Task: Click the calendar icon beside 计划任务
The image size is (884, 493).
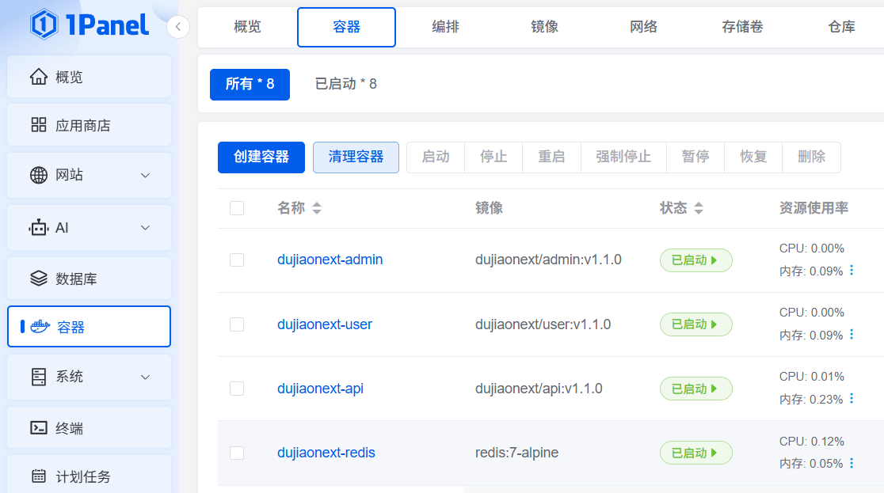Action: (x=38, y=476)
